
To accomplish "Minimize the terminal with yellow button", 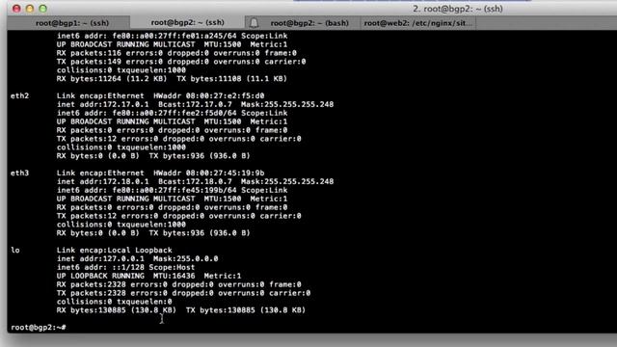I will coord(30,9).
